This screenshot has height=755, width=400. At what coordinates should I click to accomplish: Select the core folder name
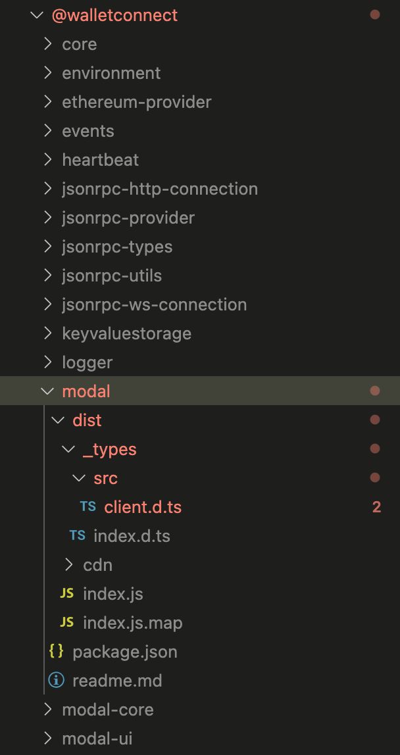[x=80, y=44]
